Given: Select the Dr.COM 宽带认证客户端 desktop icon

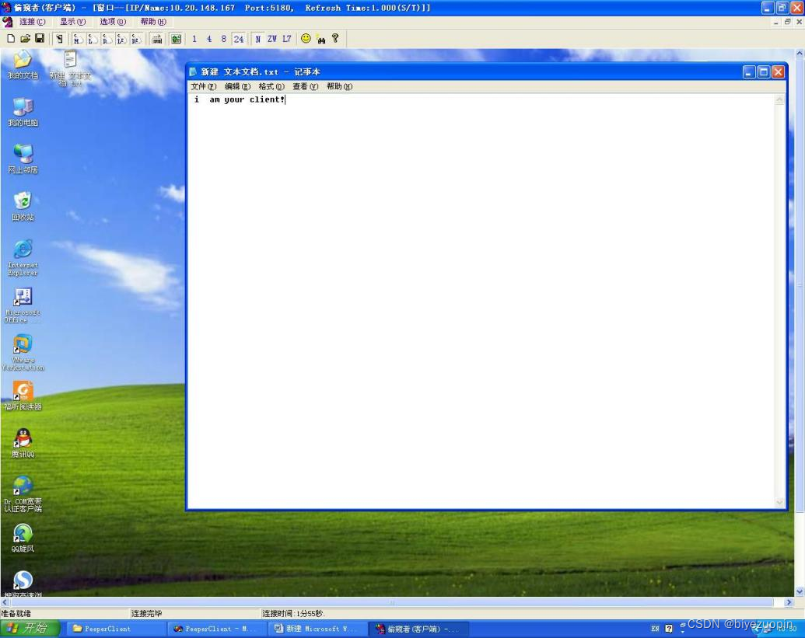Looking at the screenshot, I should 23,494.
